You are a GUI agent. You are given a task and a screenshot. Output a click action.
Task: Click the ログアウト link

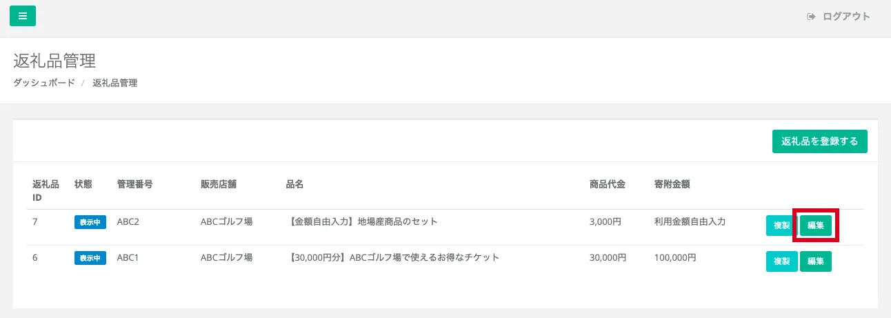[846, 17]
